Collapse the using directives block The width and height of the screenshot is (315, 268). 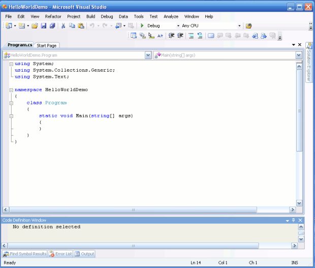[x=11, y=64]
